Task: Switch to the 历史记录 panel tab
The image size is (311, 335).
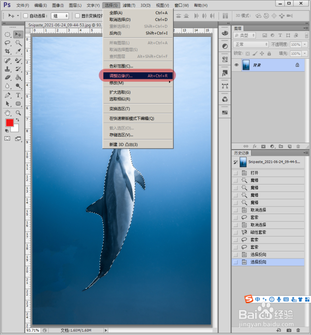Action: coord(242,153)
